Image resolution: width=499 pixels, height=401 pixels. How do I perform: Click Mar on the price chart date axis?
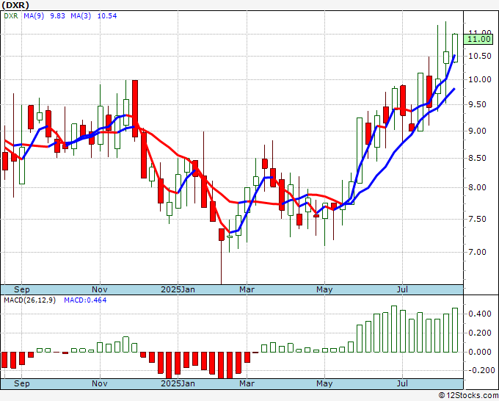(247, 289)
